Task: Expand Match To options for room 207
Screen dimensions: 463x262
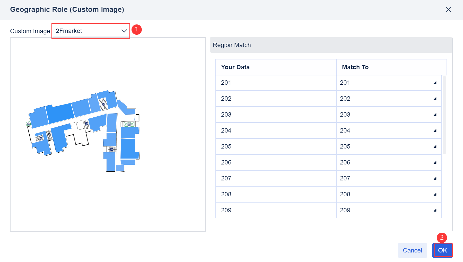Action: pos(435,178)
